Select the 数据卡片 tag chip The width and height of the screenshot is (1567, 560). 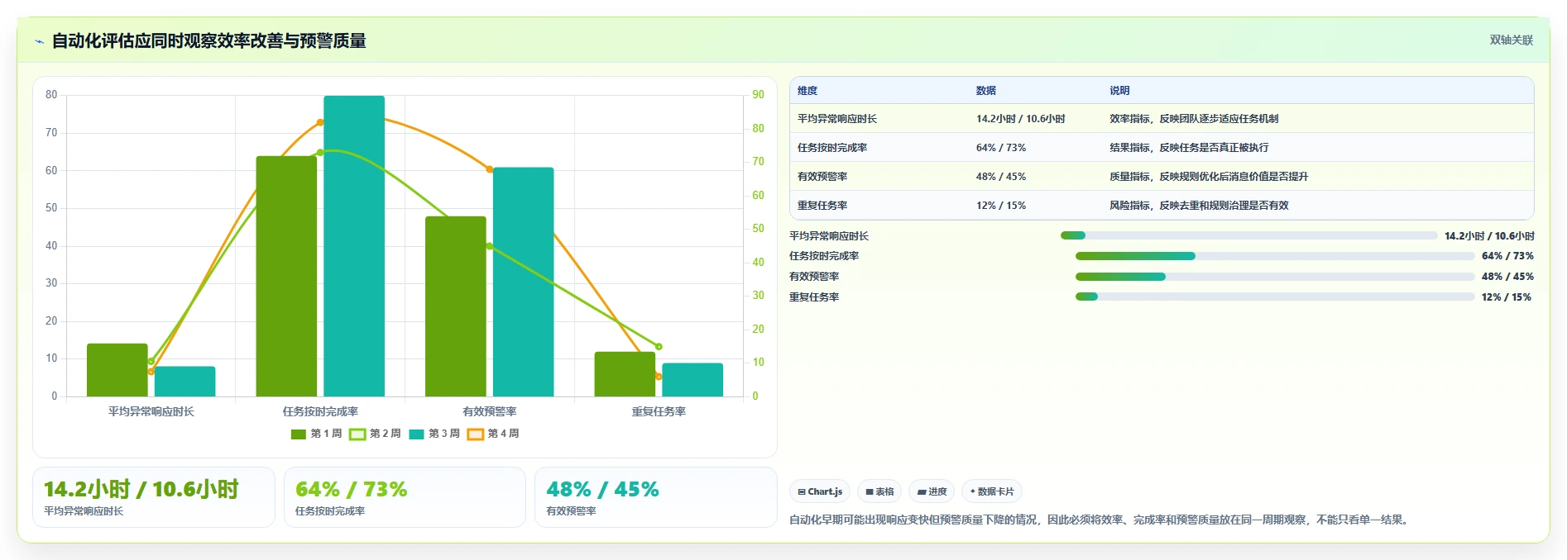(x=992, y=491)
